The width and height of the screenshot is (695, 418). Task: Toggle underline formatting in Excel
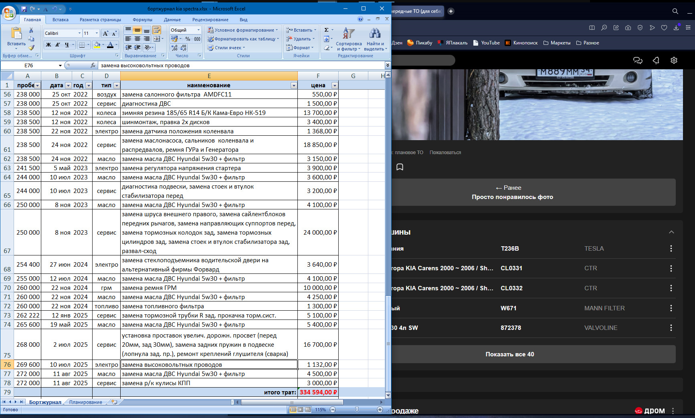pos(67,44)
